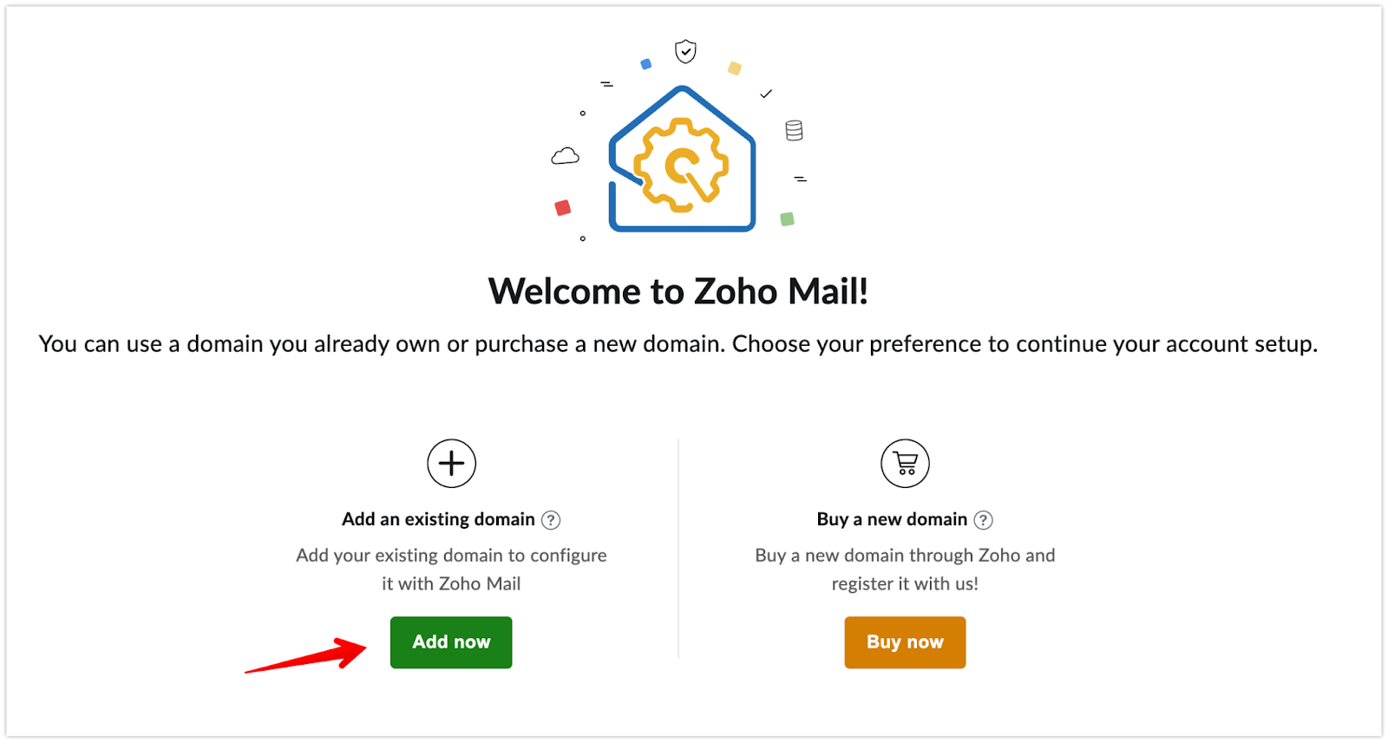Click the cloud icon in illustration
Viewport: 1388px width, 742px height.
pyautogui.click(x=566, y=156)
